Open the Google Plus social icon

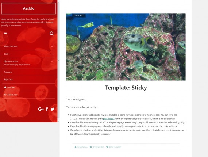click(x=41, y=109)
